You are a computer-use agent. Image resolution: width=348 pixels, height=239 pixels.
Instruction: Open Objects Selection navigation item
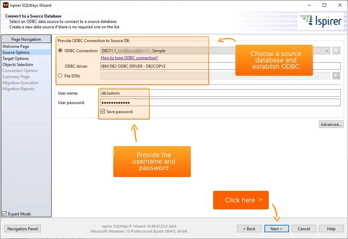point(18,65)
